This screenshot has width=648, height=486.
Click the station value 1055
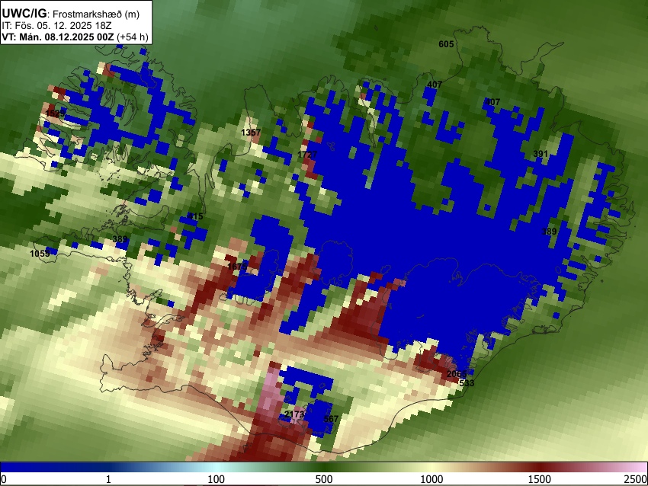pos(40,254)
